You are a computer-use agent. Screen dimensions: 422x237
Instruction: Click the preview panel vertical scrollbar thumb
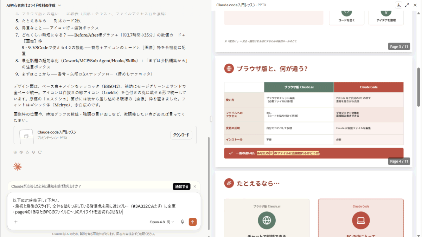click(418, 87)
